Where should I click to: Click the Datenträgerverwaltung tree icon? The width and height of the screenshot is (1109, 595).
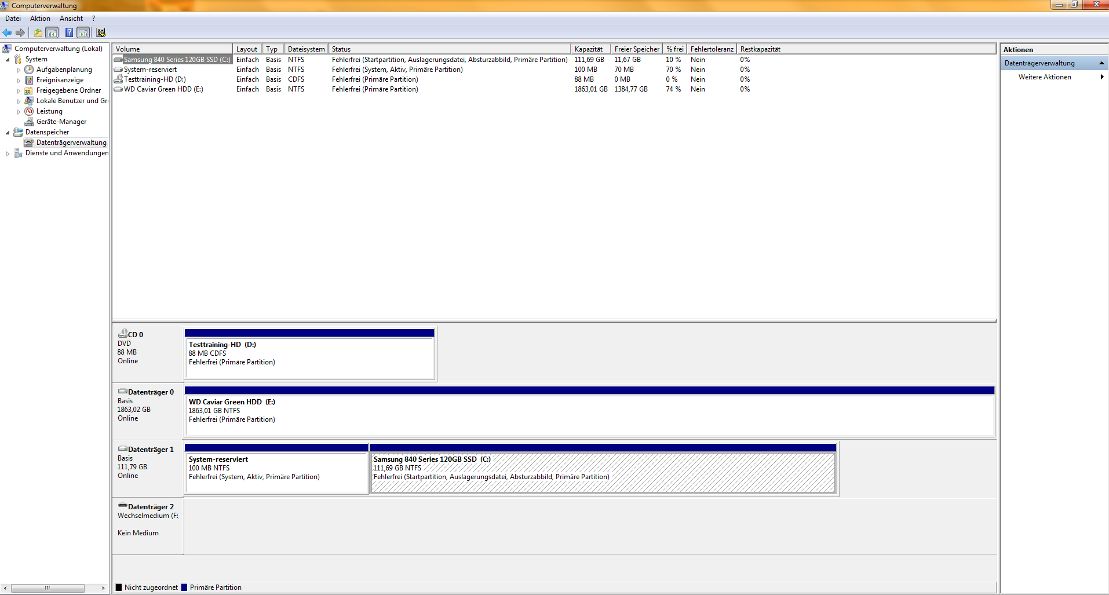click(29, 143)
